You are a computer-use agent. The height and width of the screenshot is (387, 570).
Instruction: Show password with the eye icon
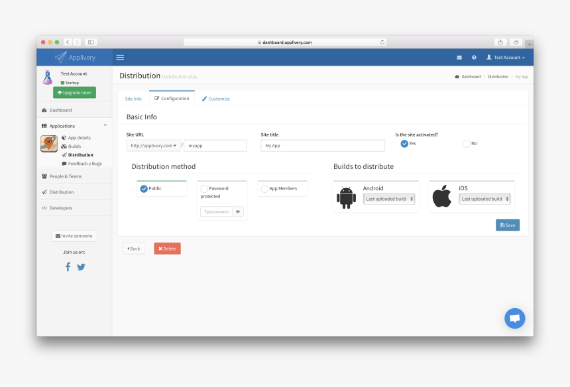coord(238,211)
